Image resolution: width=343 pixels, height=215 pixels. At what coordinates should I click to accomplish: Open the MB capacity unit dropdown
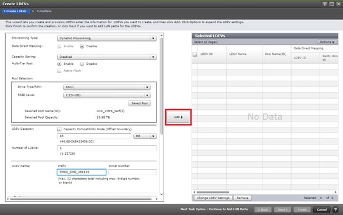pyautogui.click(x=145, y=136)
